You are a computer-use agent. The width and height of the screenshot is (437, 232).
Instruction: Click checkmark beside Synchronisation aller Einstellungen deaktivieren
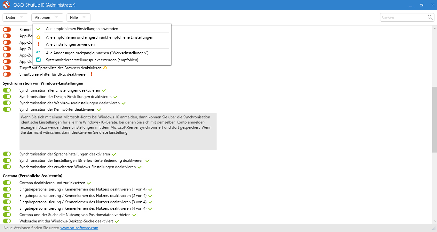tap(104, 90)
